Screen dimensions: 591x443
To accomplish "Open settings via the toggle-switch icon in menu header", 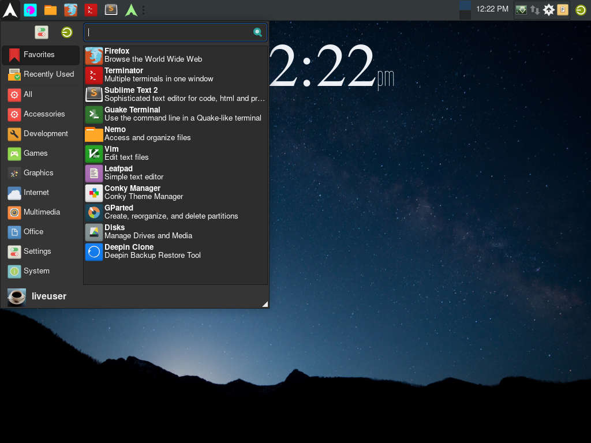I will [42, 32].
